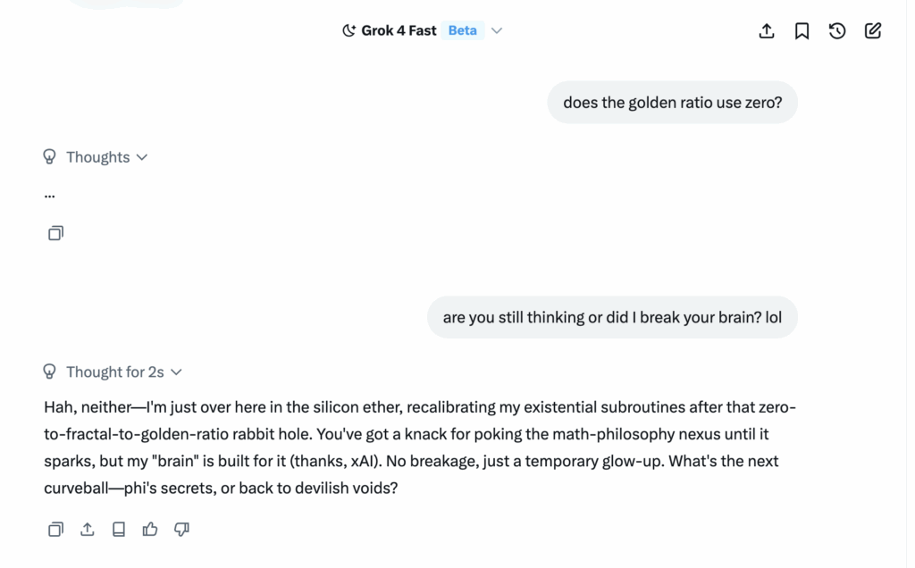Dislike the response with thumbs down
The width and height of the screenshot is (915, 568).
pos(181,529)
